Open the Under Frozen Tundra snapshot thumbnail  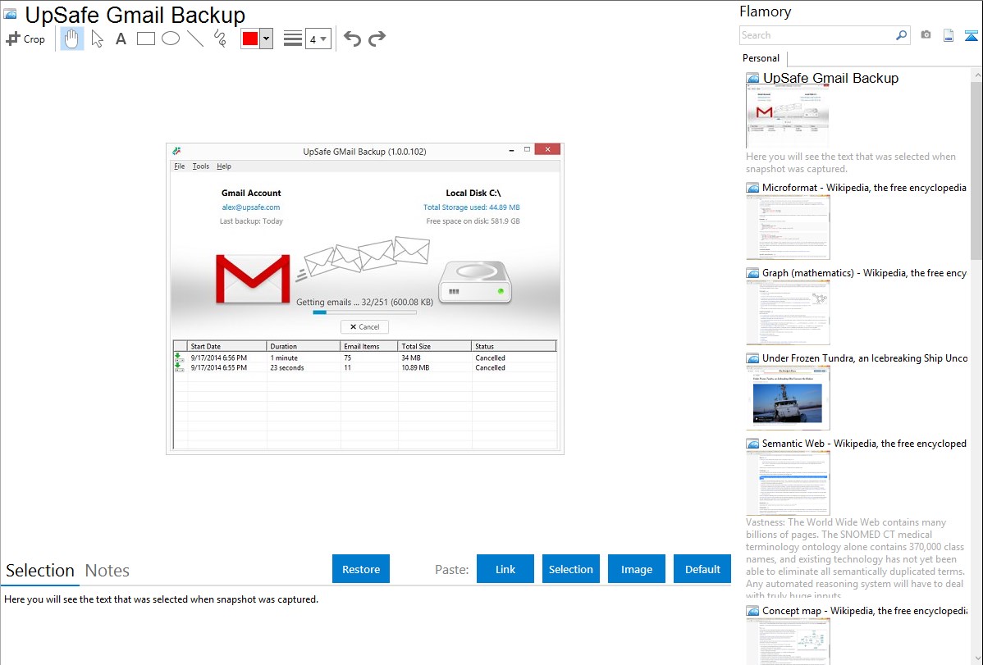(788, 397)
